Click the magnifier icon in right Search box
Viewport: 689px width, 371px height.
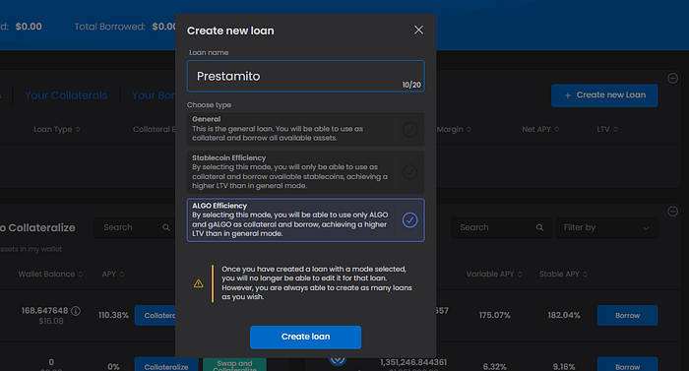click(539, 227)
